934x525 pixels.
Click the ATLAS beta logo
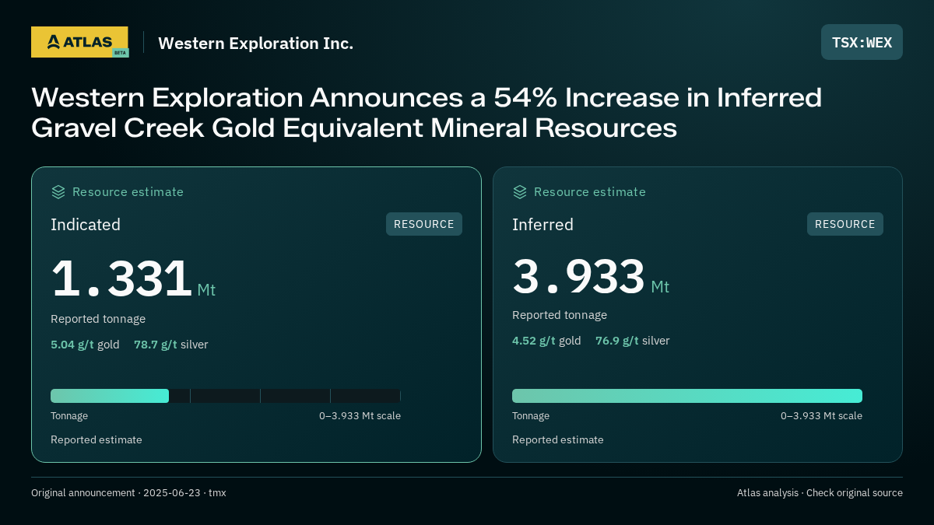click(x=79, y=42)
